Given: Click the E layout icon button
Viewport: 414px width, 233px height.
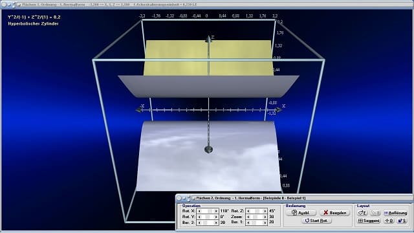Looking at the screenshot, I should point(362,213).
